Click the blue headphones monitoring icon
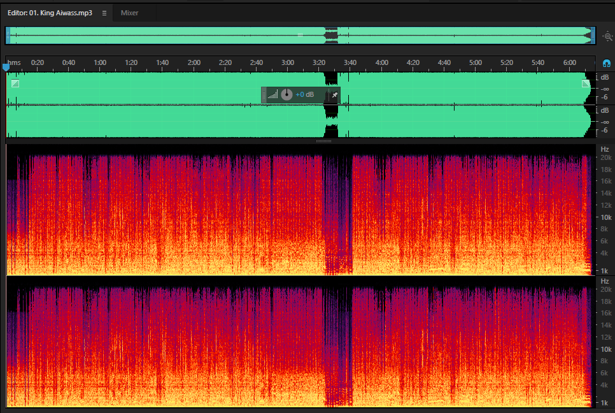Screen dimensions: 615x413 click(606, 63)
